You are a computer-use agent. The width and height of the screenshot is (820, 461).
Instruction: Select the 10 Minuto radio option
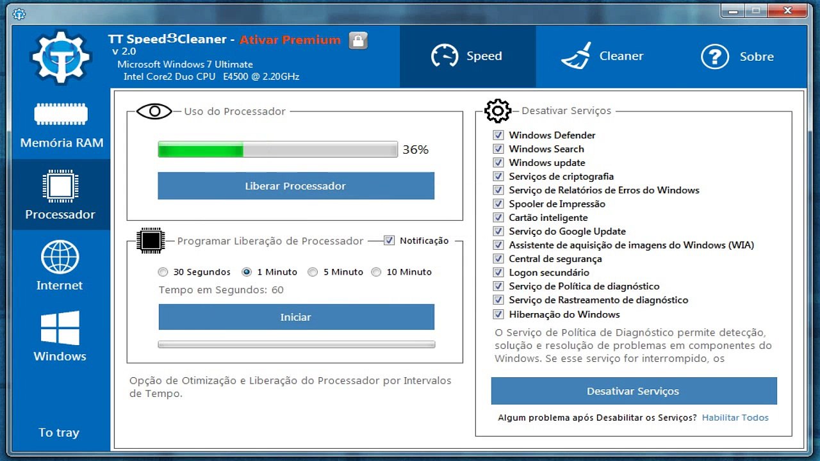point(376,272)
